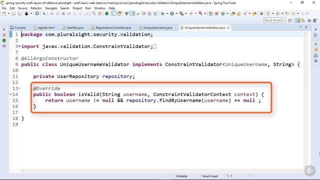This screenshot has width=320, height=180.
Task: Open the New wizard dropdown arrow
Action: click(x=8, y=13)
